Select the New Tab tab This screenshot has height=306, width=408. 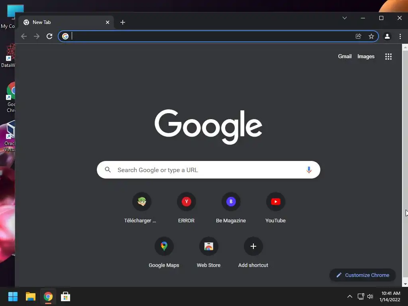(67, 22)
